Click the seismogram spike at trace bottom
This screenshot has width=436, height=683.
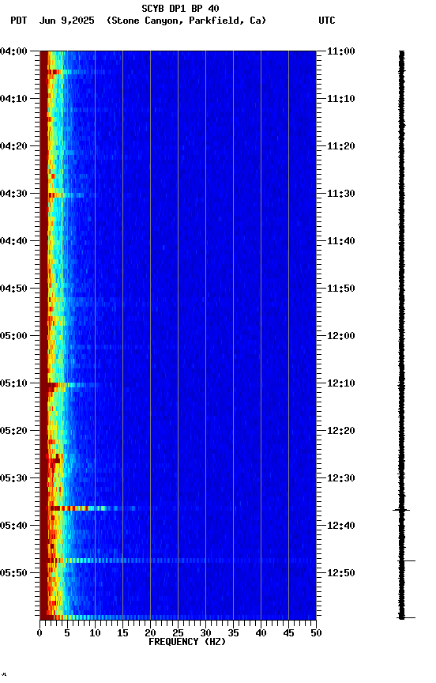[x=407, y=617]
